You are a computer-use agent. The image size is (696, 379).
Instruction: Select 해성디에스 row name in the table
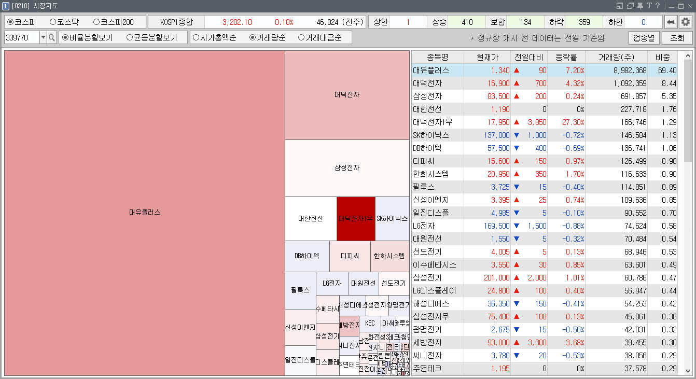tap(431, 303)
